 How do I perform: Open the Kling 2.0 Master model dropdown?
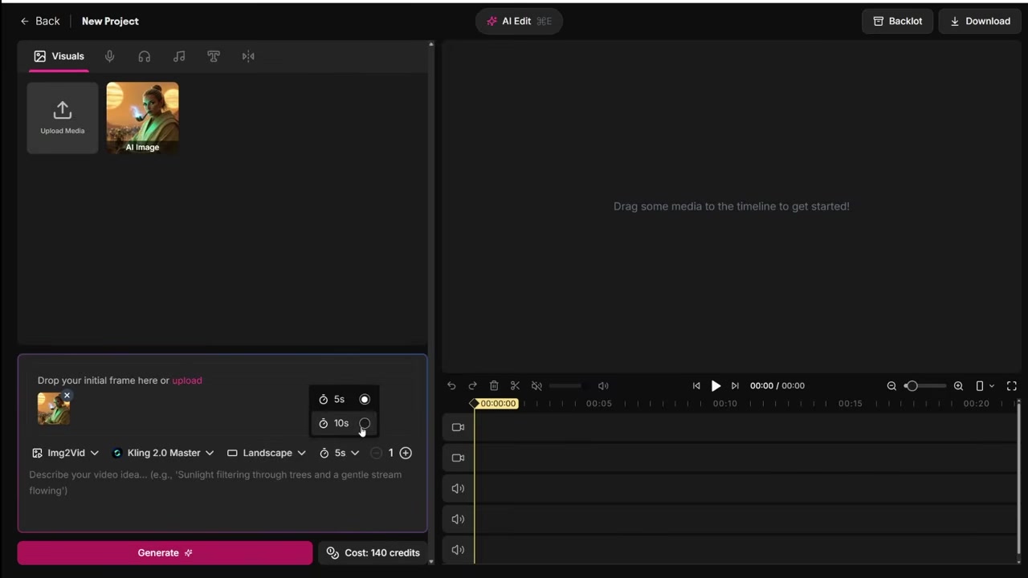(163, 453)
